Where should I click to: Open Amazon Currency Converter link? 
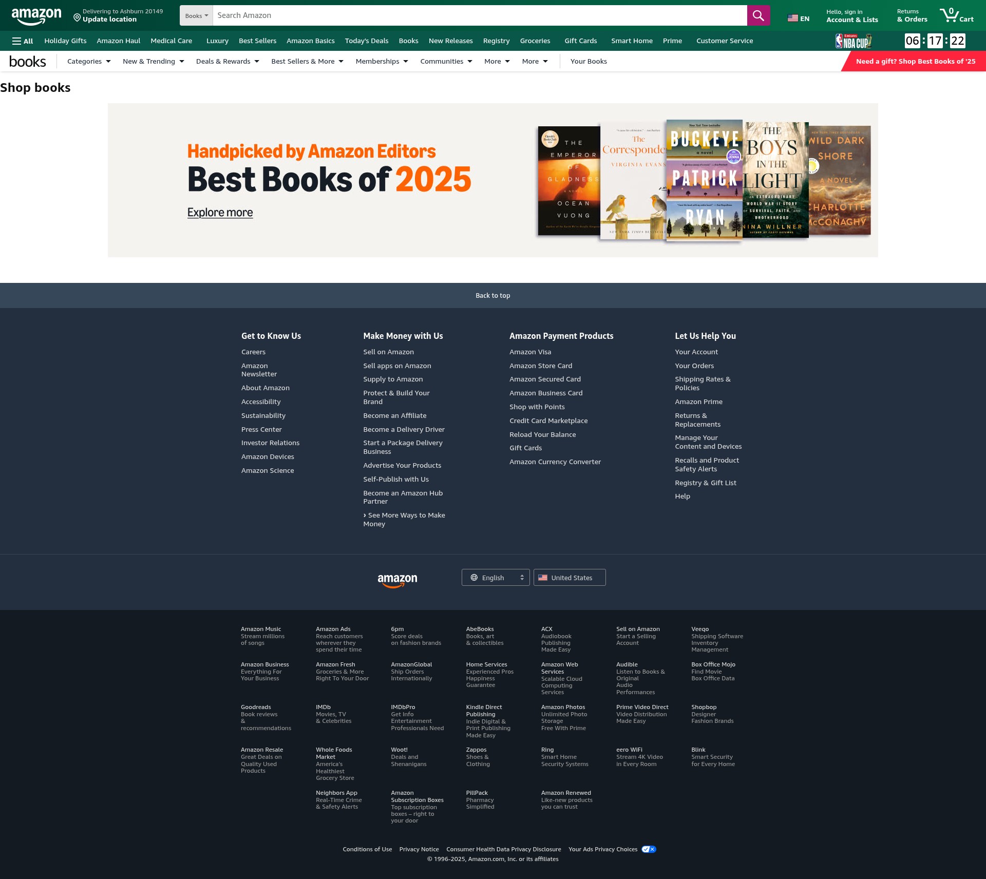click(555, 462)
